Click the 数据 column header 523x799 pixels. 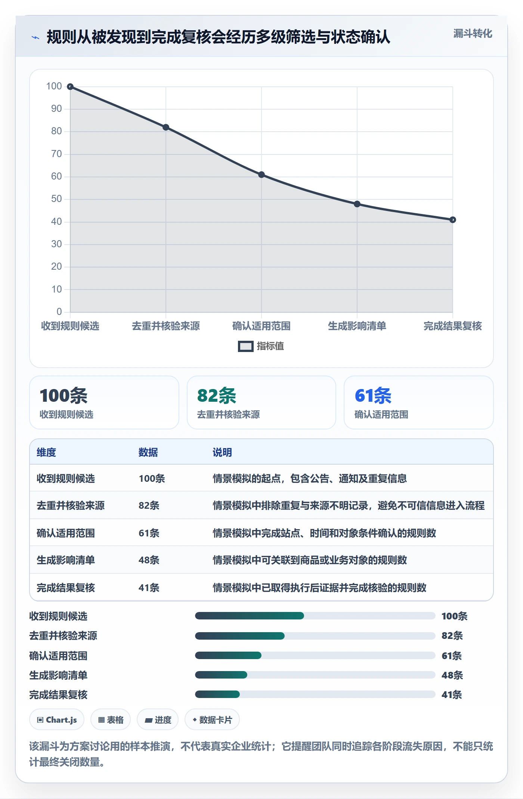(x=148, y=452)
